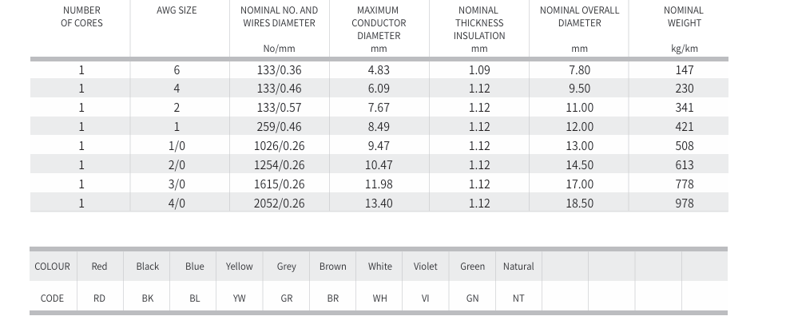Select the 1254/0.26 wires cell
786x328 pixels.
(x=280, y=165)
